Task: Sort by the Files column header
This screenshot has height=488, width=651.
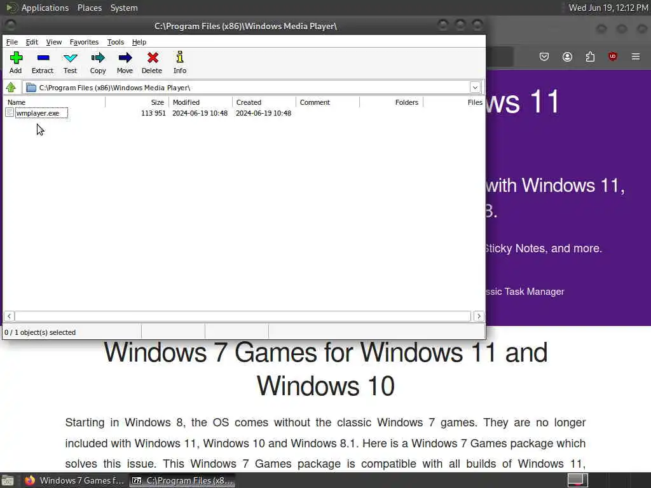Action: (454, 102)
